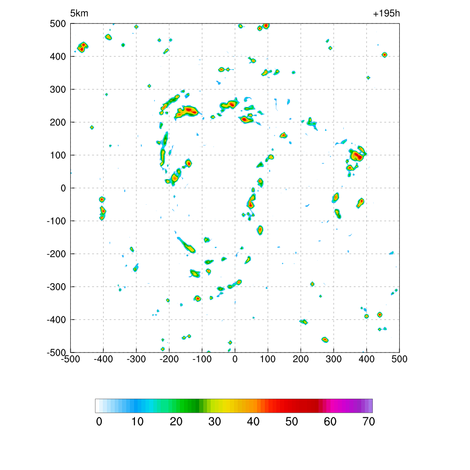Select the y-axis tick label "100"
This screenshot has height=470, width=470.
pyautogui.click(x=58, y=156)
